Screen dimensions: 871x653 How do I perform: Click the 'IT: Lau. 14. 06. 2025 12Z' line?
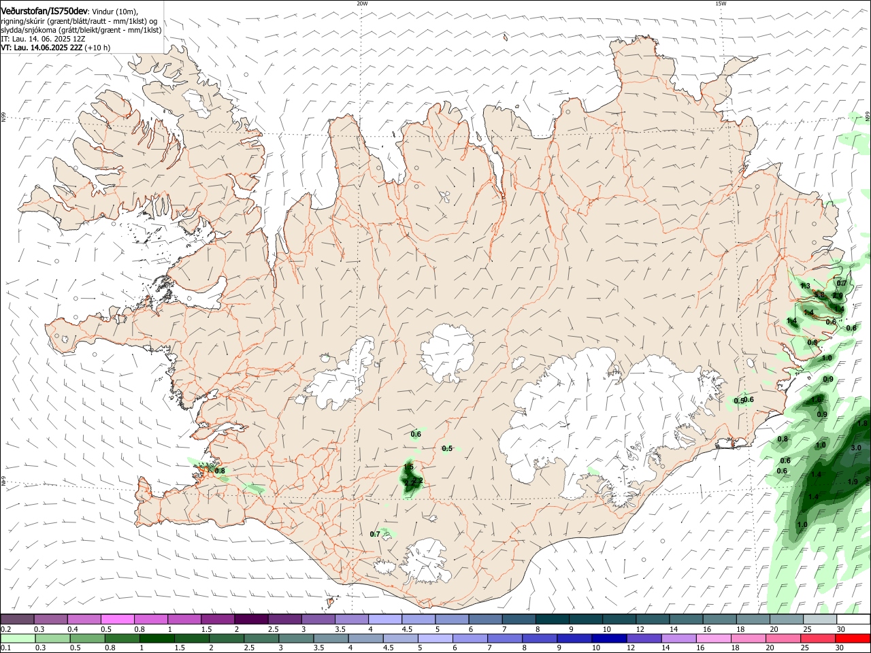coord(43,39)
